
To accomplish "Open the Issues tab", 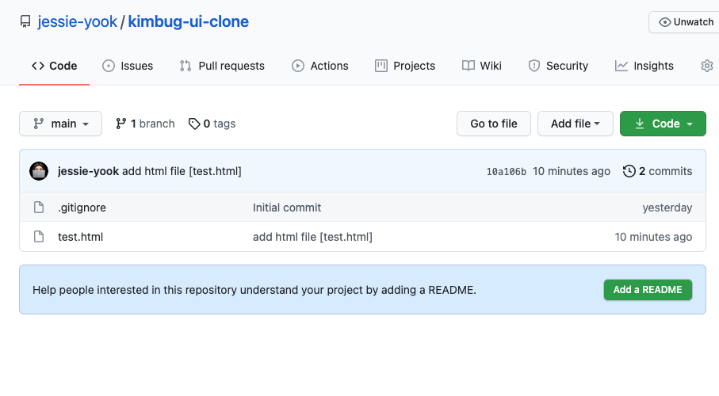I will (128, 66).
